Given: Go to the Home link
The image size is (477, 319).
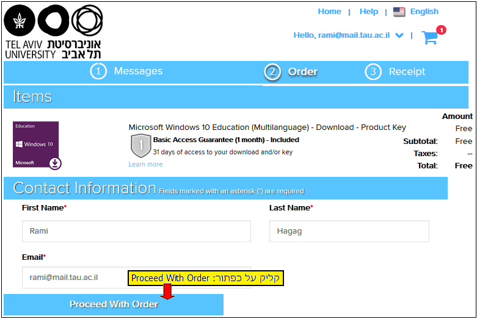Looking at the screenshot, I should pos(329,12).
